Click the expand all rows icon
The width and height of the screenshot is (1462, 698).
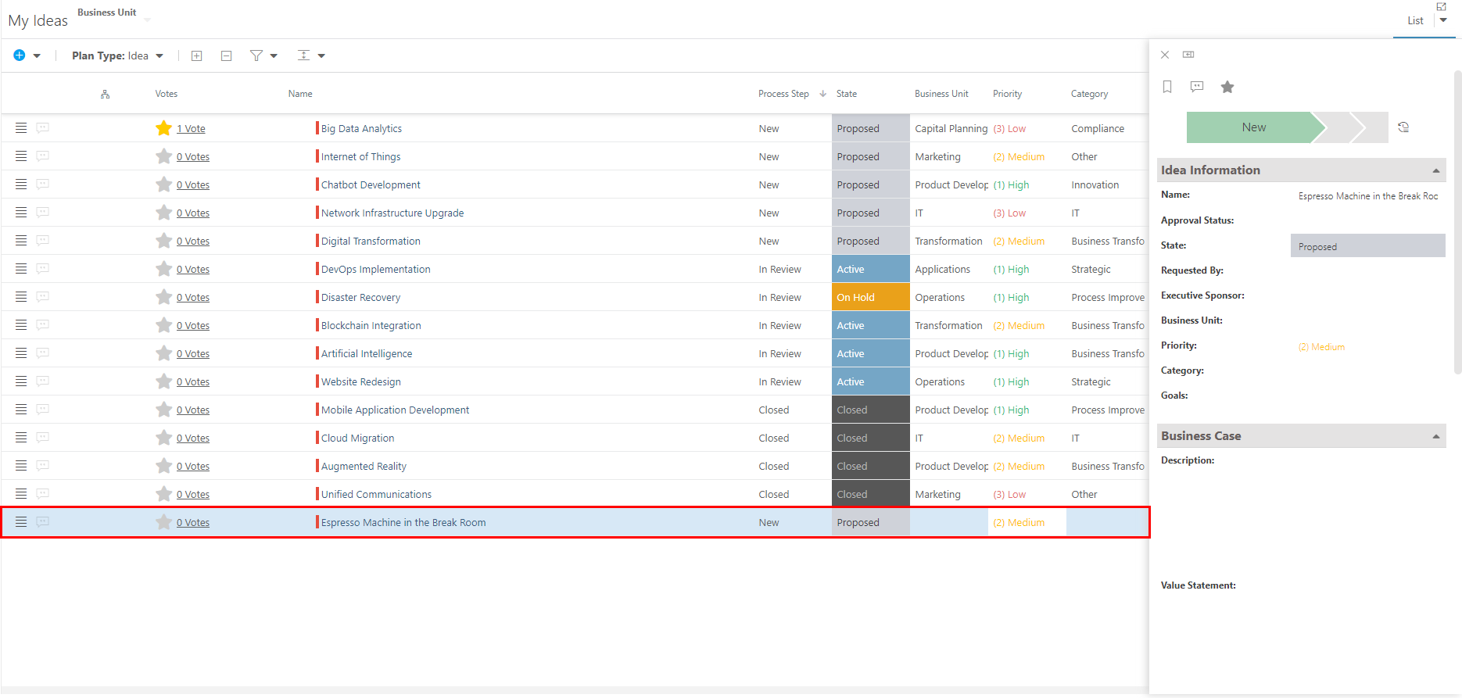[197, 55]
